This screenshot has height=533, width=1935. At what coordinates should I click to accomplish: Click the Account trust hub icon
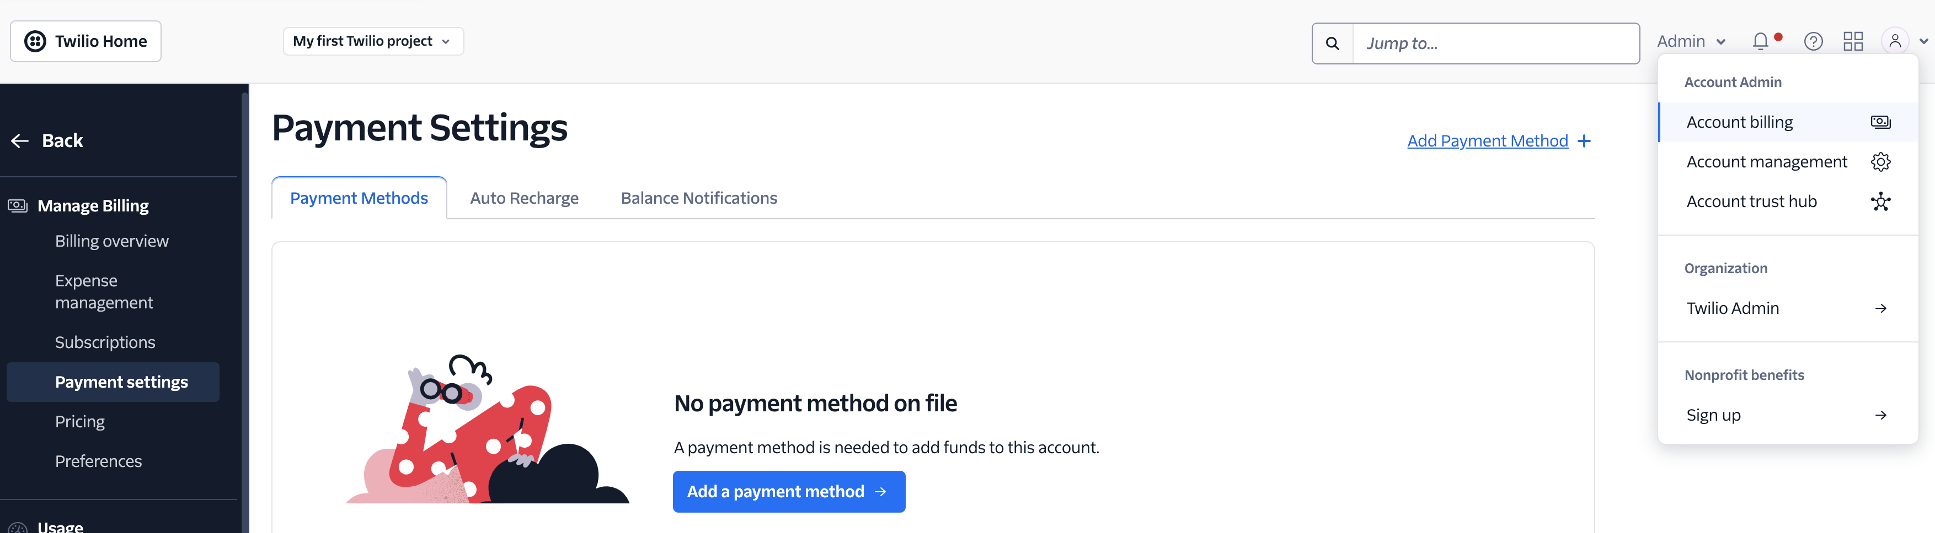point(1880,202)
